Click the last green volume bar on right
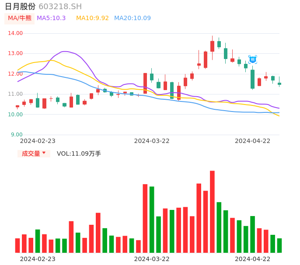The image size is (300, 265). coord(279,245)
